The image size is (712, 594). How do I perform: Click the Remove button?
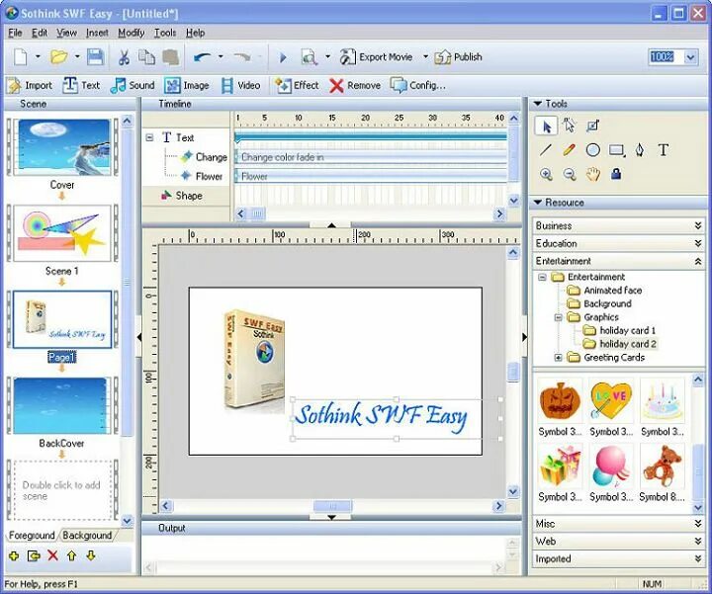pos(355,85)
